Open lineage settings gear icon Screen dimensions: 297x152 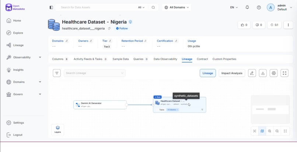pos(273,73)
